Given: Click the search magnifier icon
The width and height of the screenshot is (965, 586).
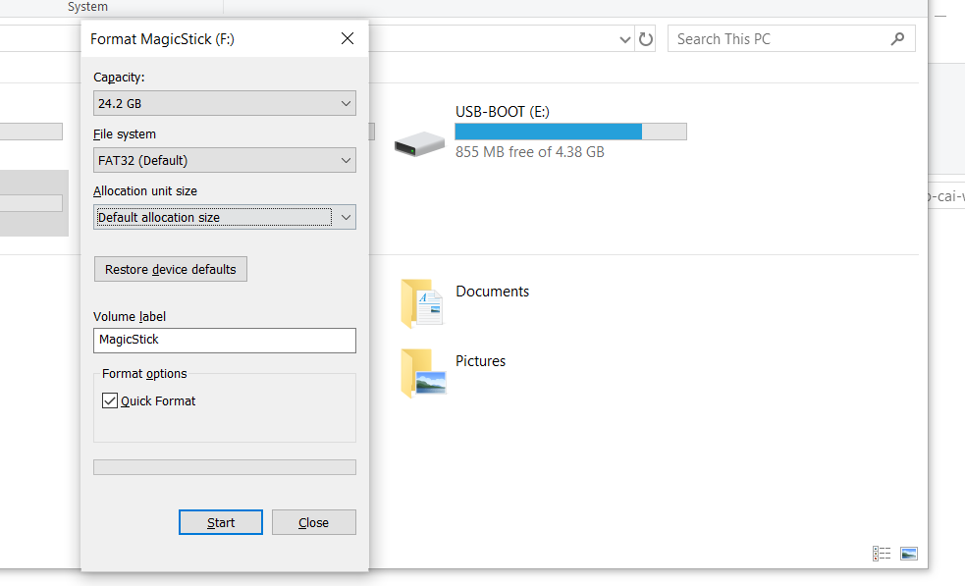Looking at the screenshot, I should (896, 38).
